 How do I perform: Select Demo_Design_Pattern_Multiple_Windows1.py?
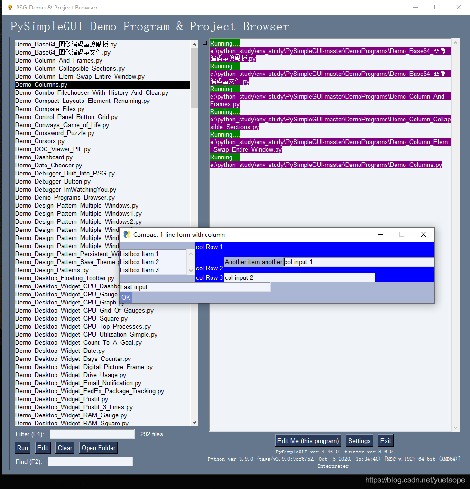(102, 214)
